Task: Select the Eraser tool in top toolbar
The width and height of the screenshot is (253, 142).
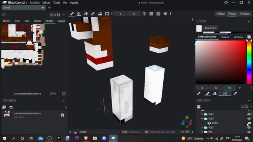Action: point(86,14)
